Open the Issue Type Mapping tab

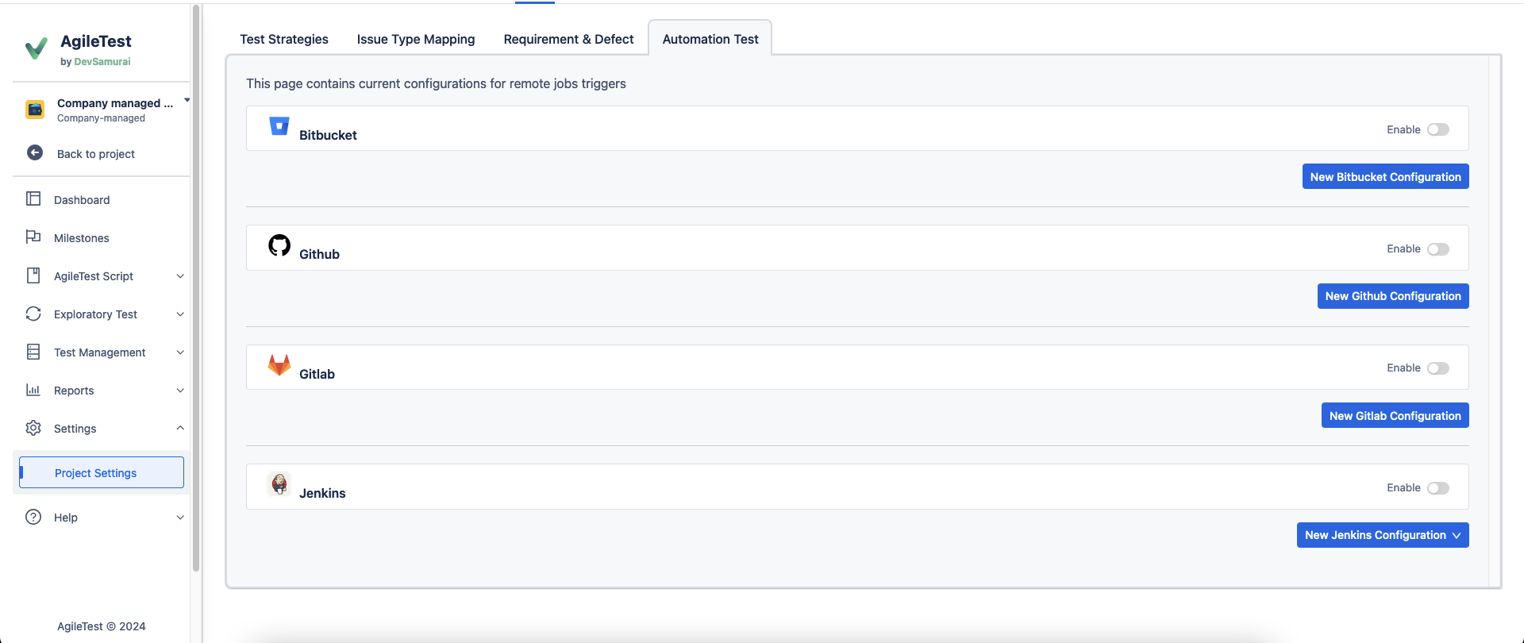416,39
